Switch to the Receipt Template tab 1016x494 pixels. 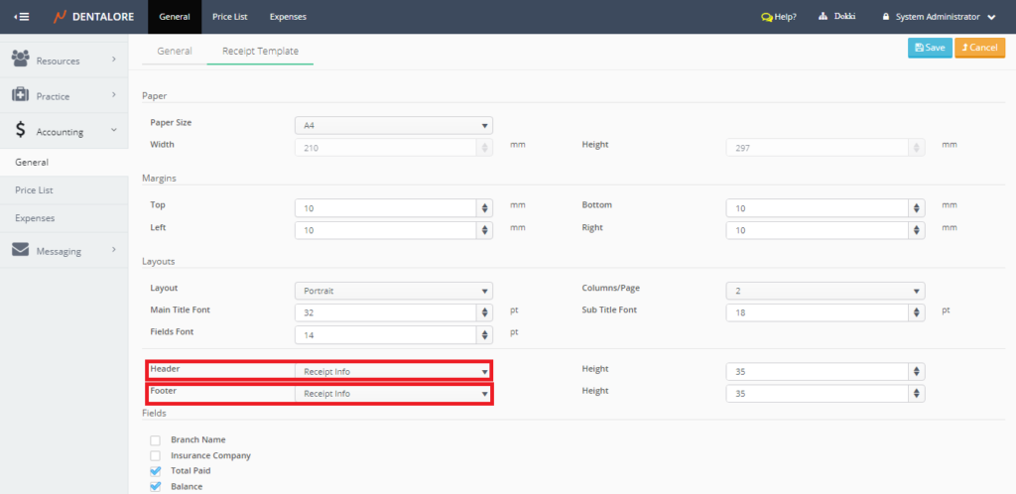click(260, 51)
